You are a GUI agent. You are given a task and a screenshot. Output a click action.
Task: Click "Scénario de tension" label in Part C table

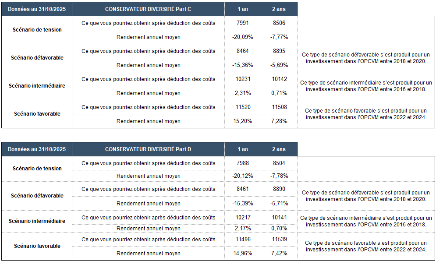(37, 30)
